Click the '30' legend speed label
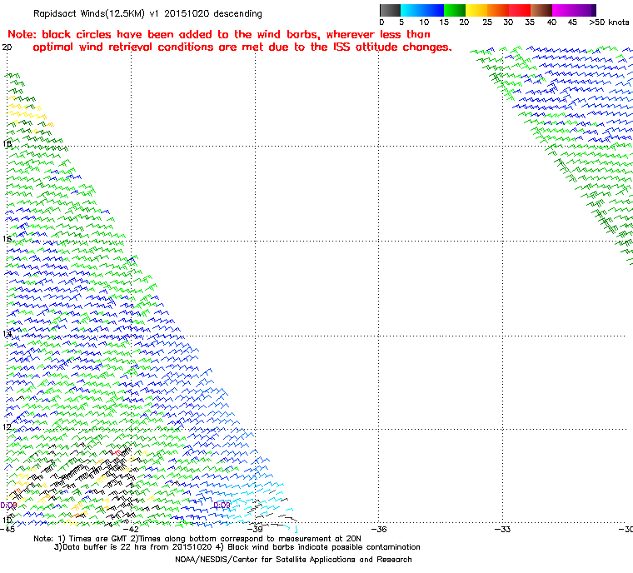 pyautogui.click(x=508, y=22)
